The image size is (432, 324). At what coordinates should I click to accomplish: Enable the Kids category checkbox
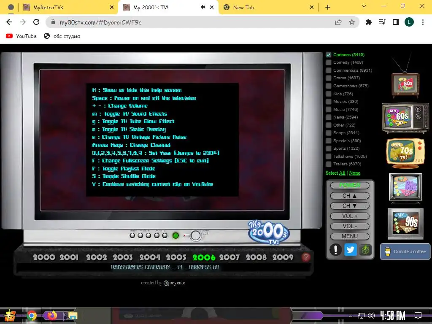tap(328, 94)
